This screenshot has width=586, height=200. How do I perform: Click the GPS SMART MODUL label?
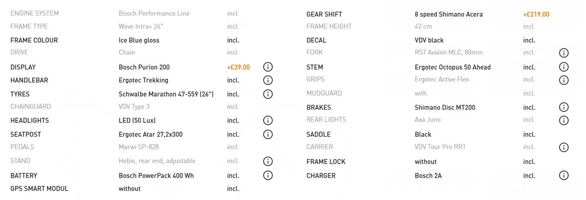click(x=39, y=189)
